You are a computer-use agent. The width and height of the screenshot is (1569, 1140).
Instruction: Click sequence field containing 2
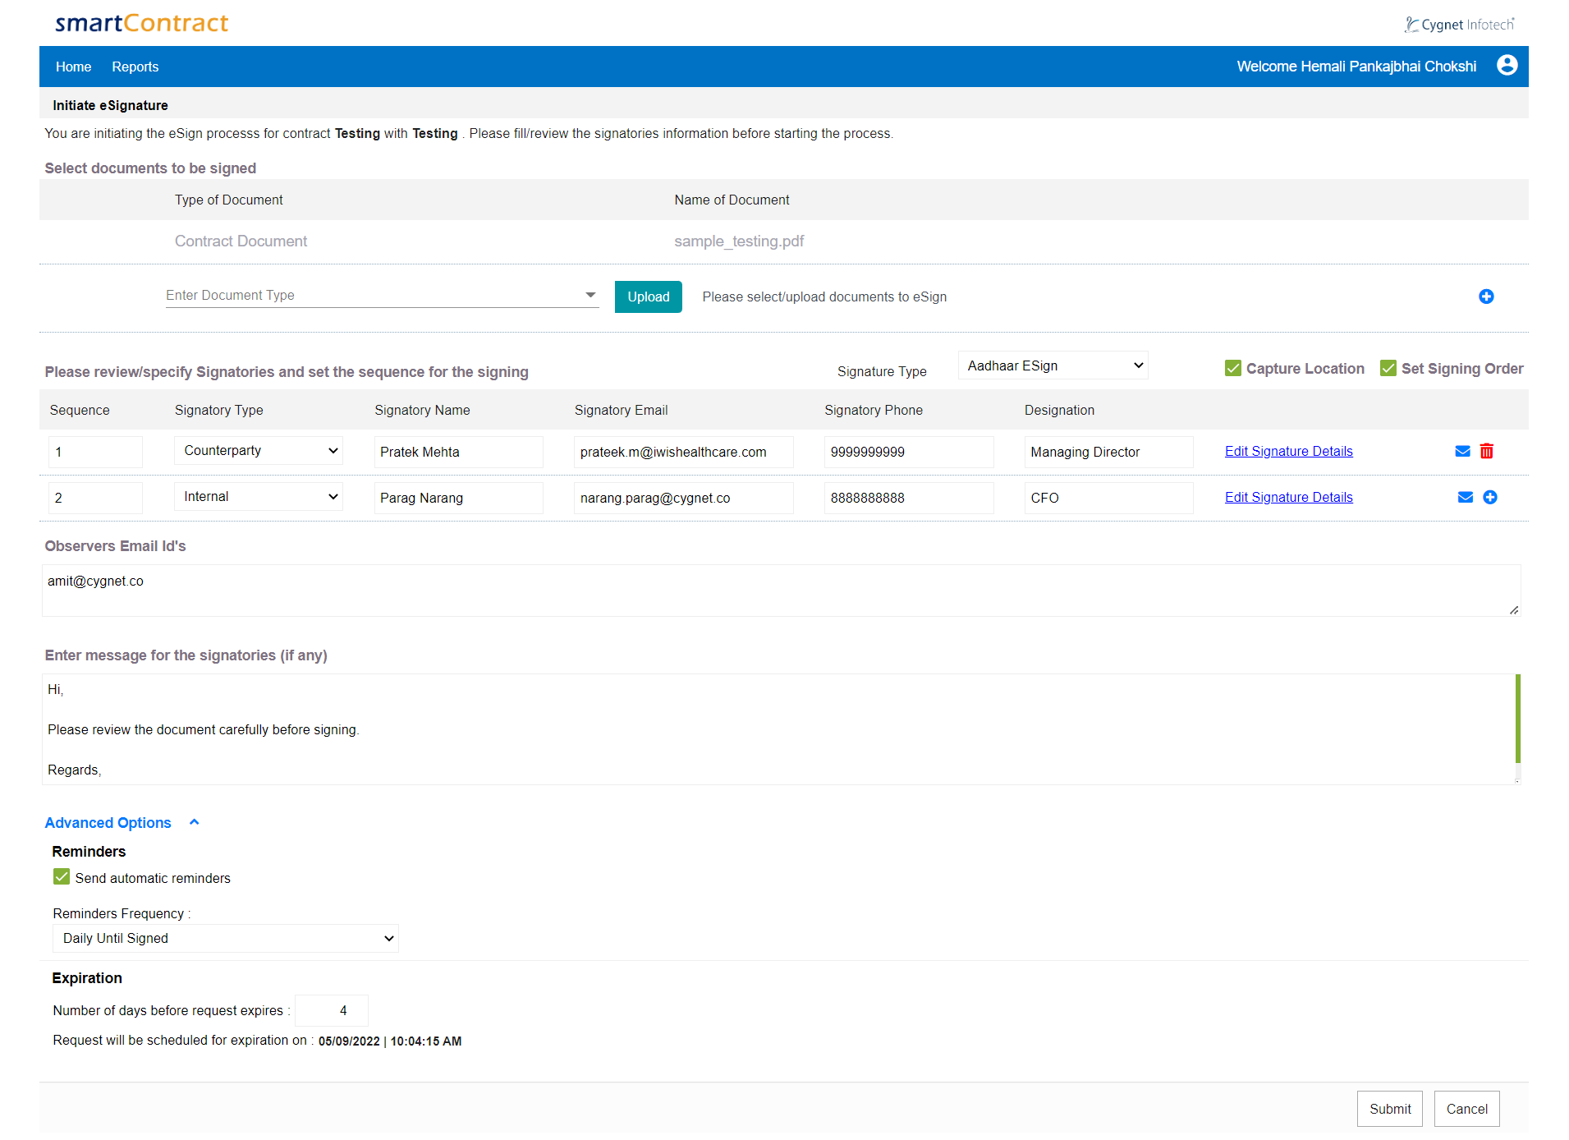point(95,498)
